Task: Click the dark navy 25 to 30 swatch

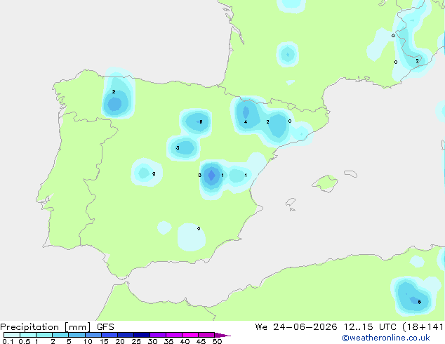Action: tap(141, 335)
